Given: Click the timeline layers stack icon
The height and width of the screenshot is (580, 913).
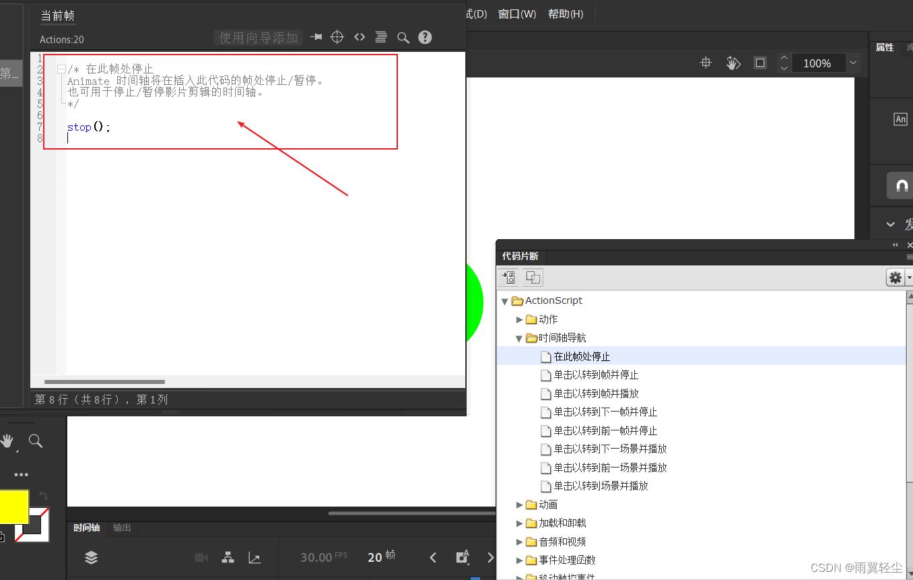Looking at the screenshot, I should [x=92, y=557].
